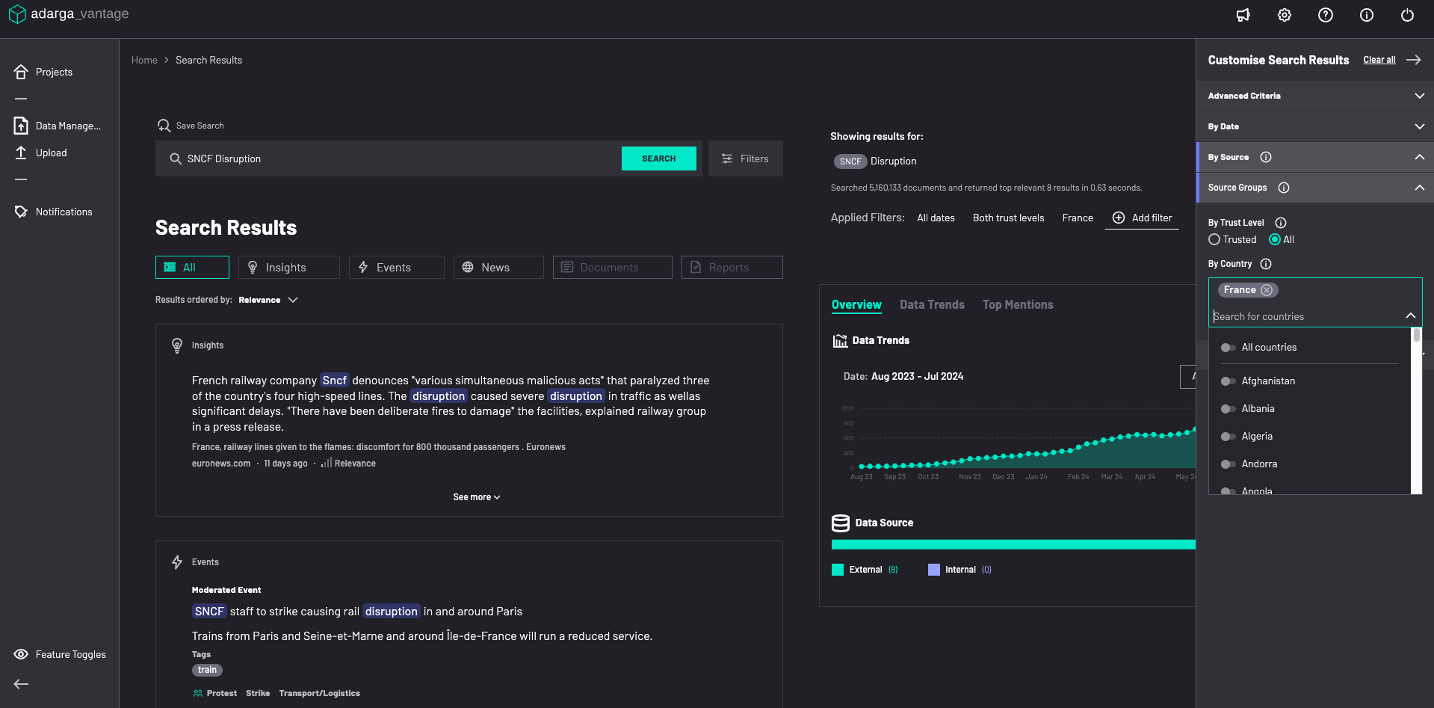
Task: Open Notifications tag icon
Action: click(x=21, y=212)
